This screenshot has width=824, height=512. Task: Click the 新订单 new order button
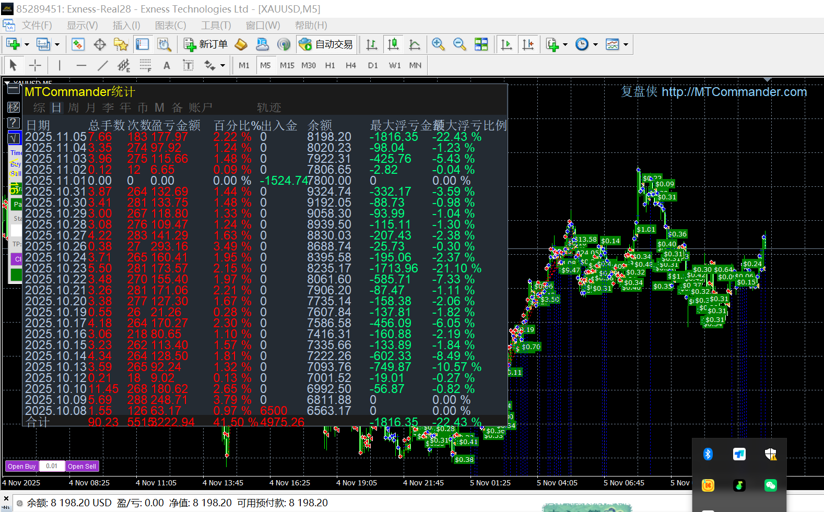[206, 44]
